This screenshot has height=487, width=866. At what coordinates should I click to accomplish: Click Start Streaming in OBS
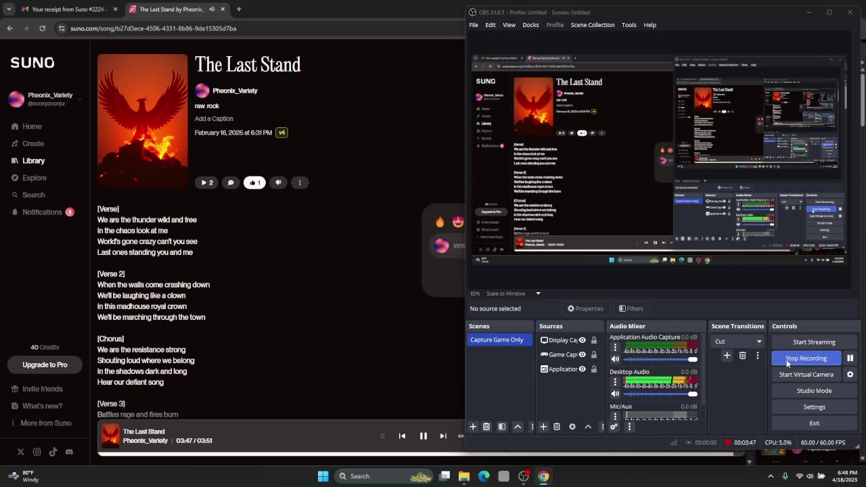[x=814, y=342]
